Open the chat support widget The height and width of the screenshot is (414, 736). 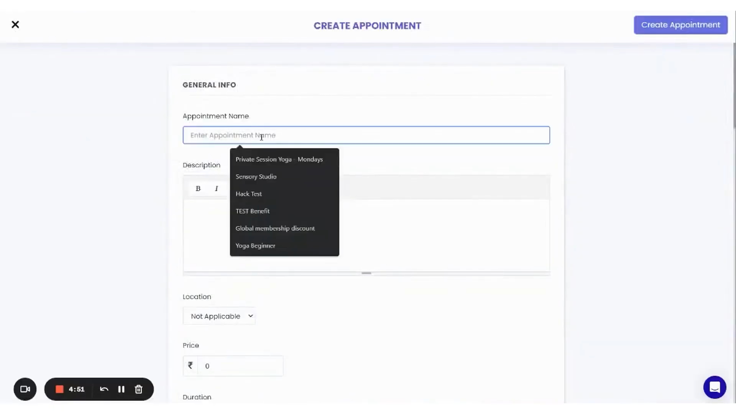point(715,387)
